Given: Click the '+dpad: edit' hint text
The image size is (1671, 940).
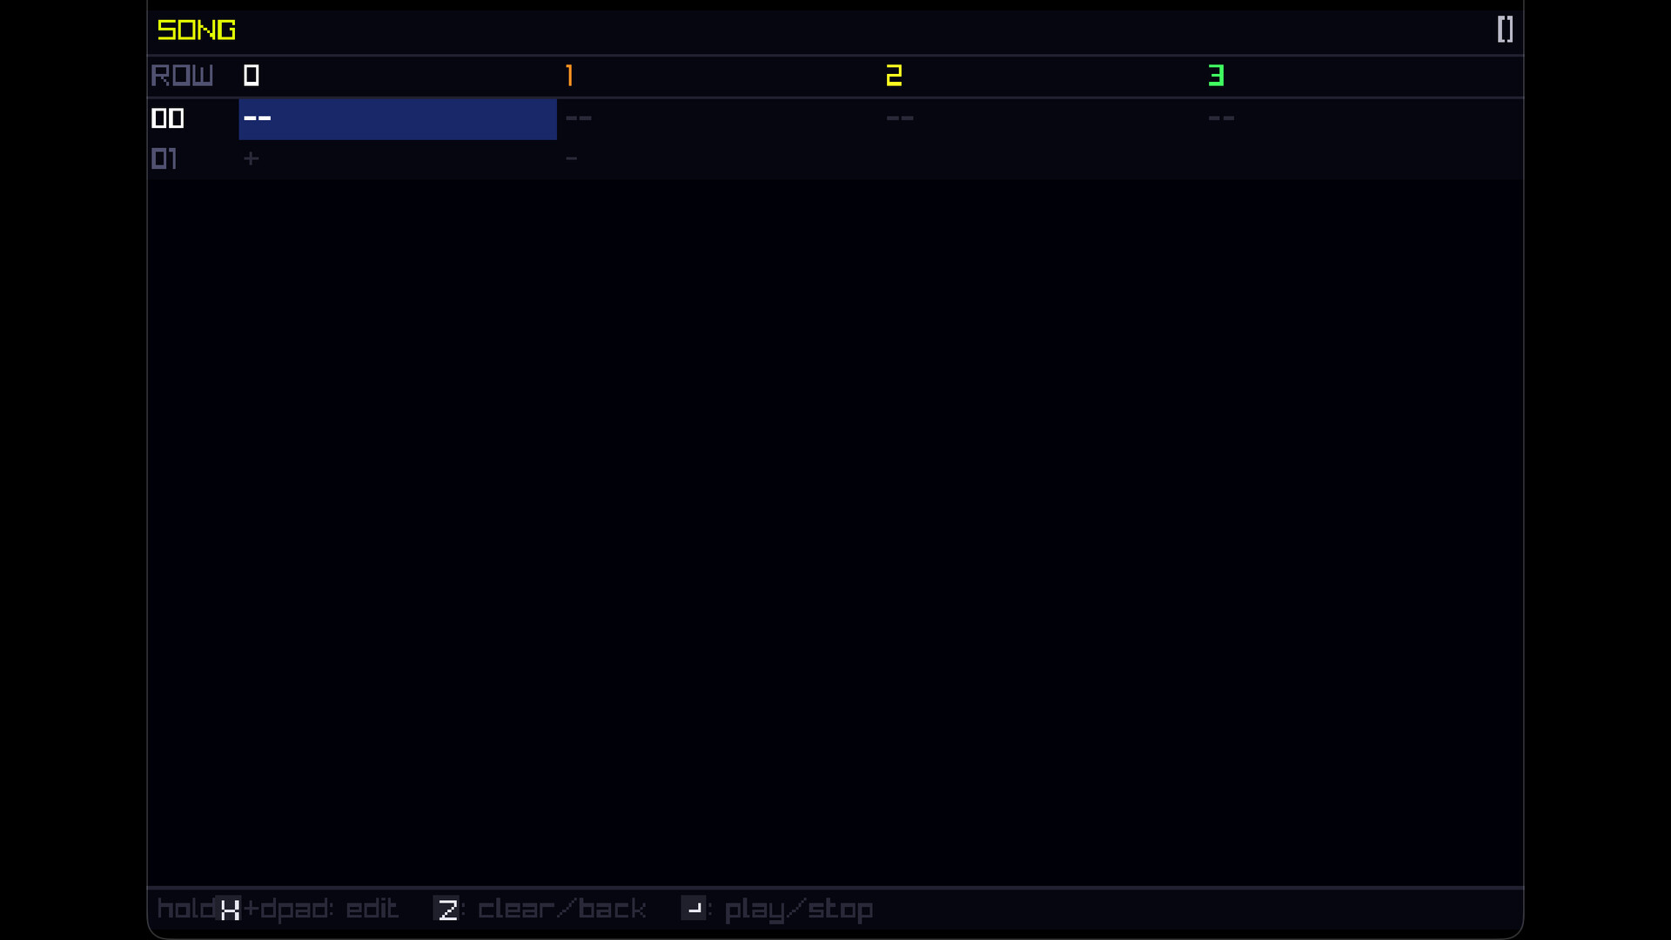Looking at the screenshot, I should click(320, 910).
